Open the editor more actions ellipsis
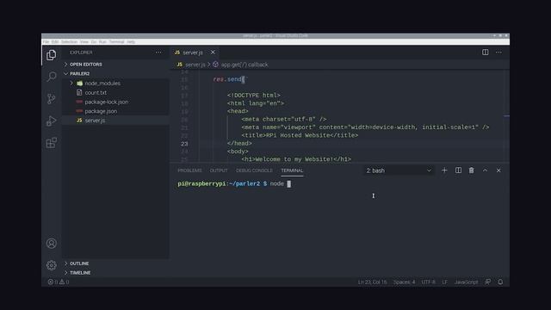Screen dimensions: 551x310 click(x=498, y=53)
